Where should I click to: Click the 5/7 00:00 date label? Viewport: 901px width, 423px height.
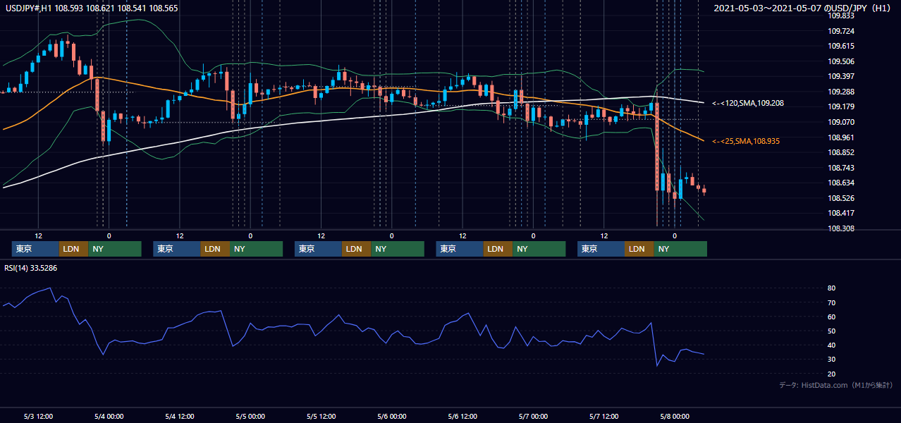tap(533, 416)
